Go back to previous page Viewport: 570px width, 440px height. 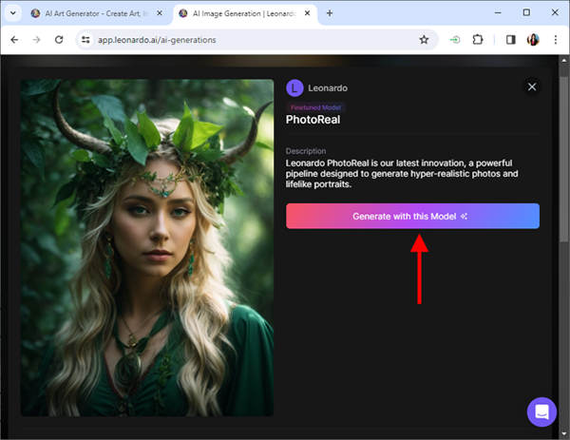click(14, 40)
